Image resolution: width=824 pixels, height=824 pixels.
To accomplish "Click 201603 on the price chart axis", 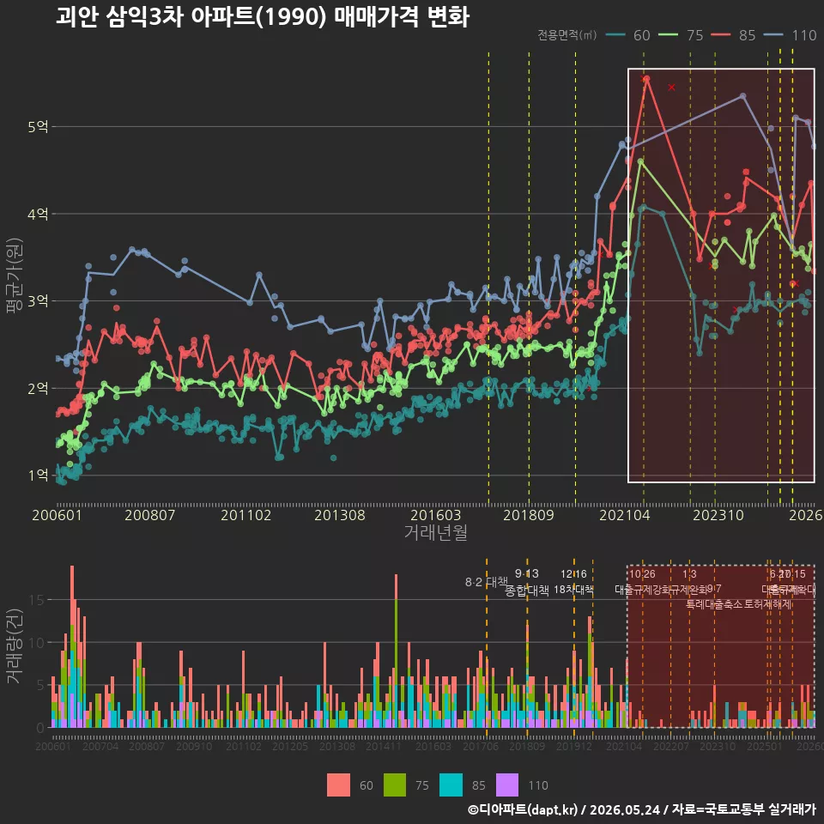I will [x=436, y=515].
